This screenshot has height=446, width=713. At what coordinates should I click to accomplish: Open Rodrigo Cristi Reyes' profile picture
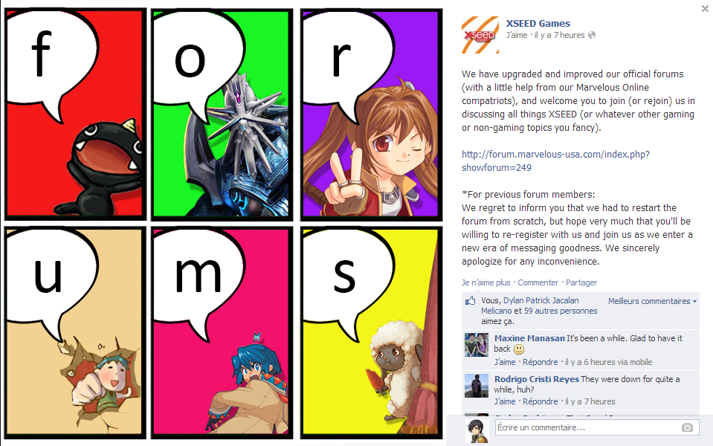coord(477,386)
